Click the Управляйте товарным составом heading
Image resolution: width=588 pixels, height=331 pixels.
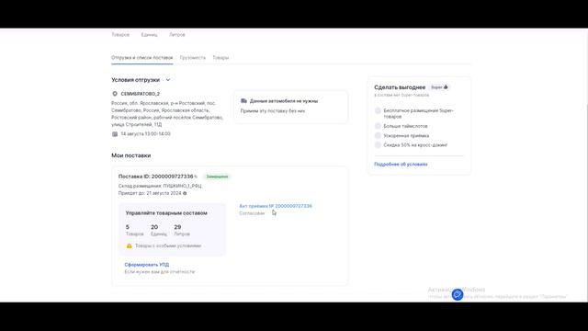(166, 213)
